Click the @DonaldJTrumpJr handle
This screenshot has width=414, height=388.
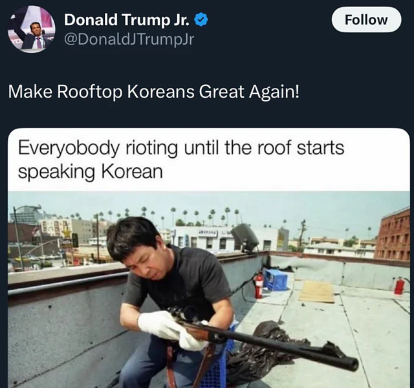(129, 39)
